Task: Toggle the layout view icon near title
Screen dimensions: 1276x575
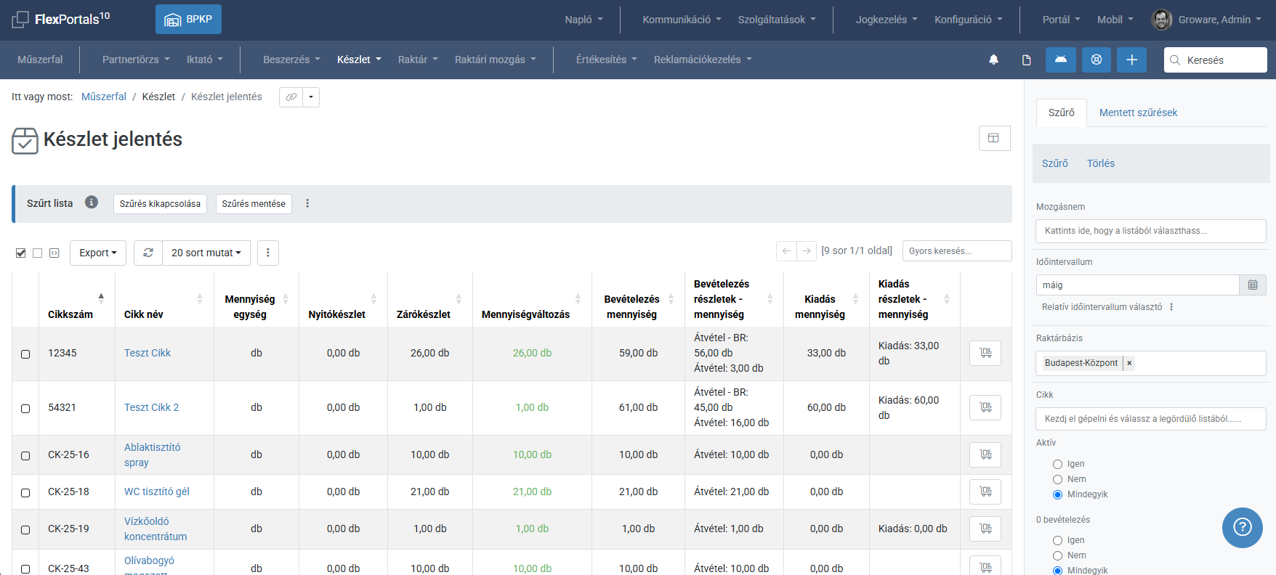Action: 994,138
